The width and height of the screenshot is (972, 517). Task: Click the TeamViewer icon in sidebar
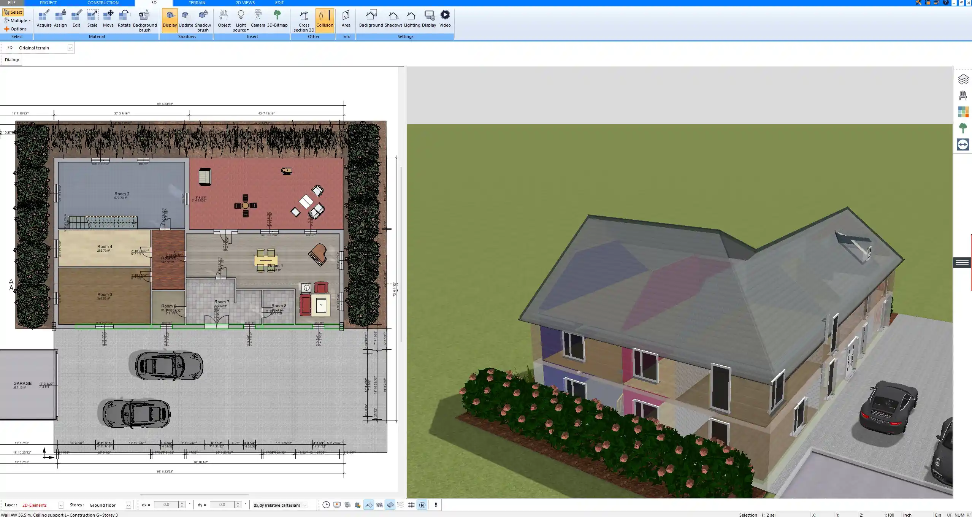click(x=963, y=144)
